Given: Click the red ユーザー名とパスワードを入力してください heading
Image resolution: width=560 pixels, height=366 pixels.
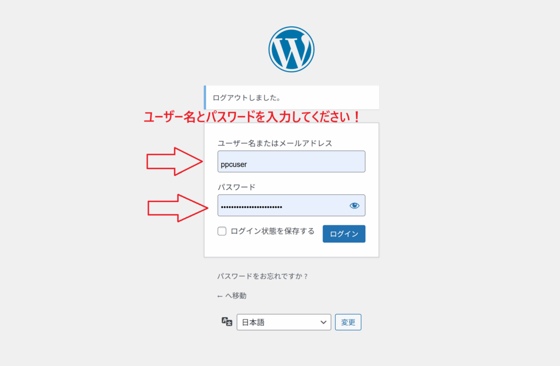Looking at the screenshot, I should click(x=252, y=117).
